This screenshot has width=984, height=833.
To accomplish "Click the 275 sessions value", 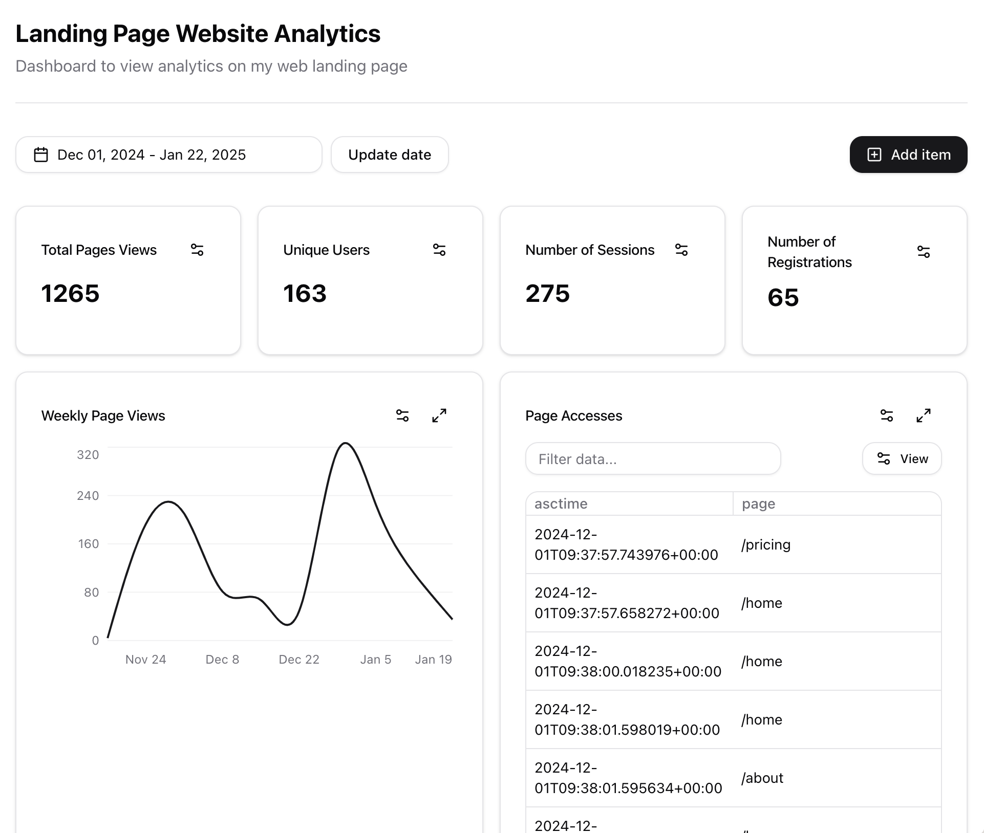I will click(547, 294).
